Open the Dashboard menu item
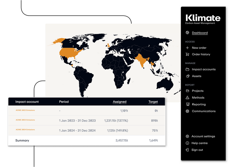This screenshot has height=167, width=238. coord(200,33)
